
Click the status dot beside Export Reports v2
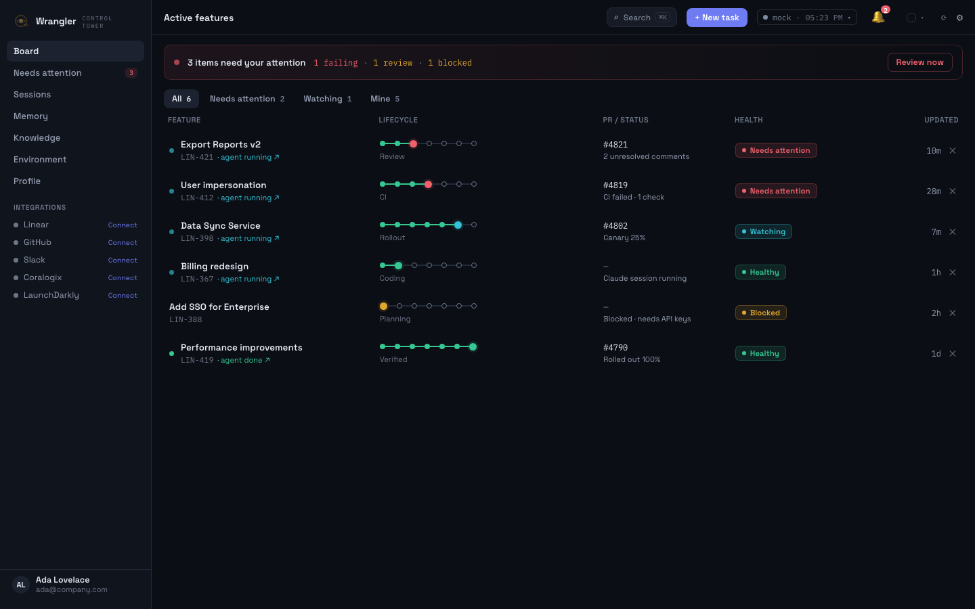(171, 150)
